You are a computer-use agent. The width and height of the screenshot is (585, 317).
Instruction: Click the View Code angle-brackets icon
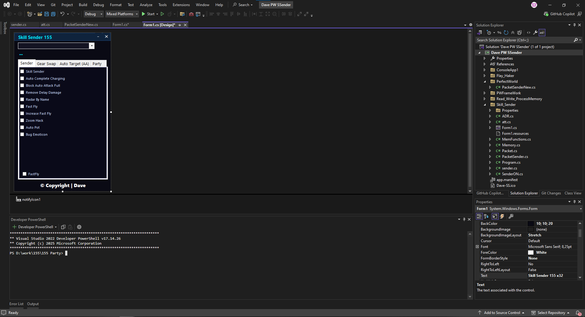click(x=529, y=33)
